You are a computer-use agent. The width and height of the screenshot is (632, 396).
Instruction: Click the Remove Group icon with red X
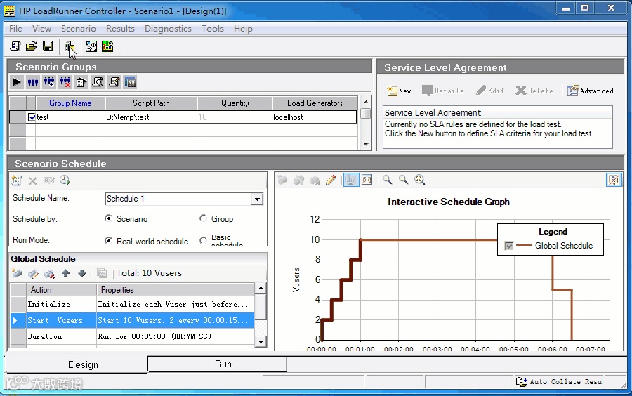(x=65, y=83)
